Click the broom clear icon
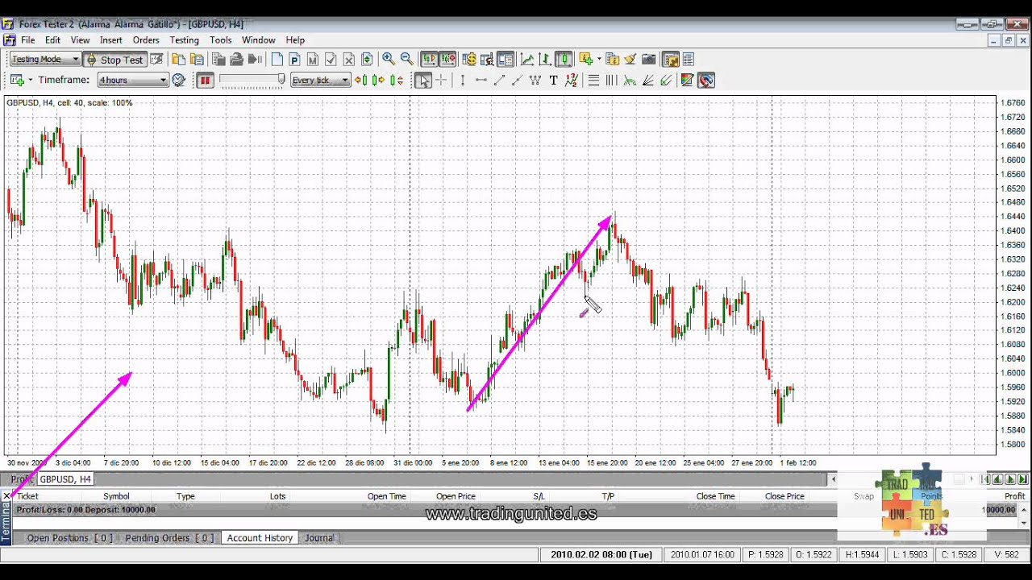The image size is (1032, 580). (630, 59)
